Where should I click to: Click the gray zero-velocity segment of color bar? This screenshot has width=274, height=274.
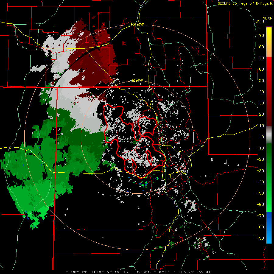point(269,135)
